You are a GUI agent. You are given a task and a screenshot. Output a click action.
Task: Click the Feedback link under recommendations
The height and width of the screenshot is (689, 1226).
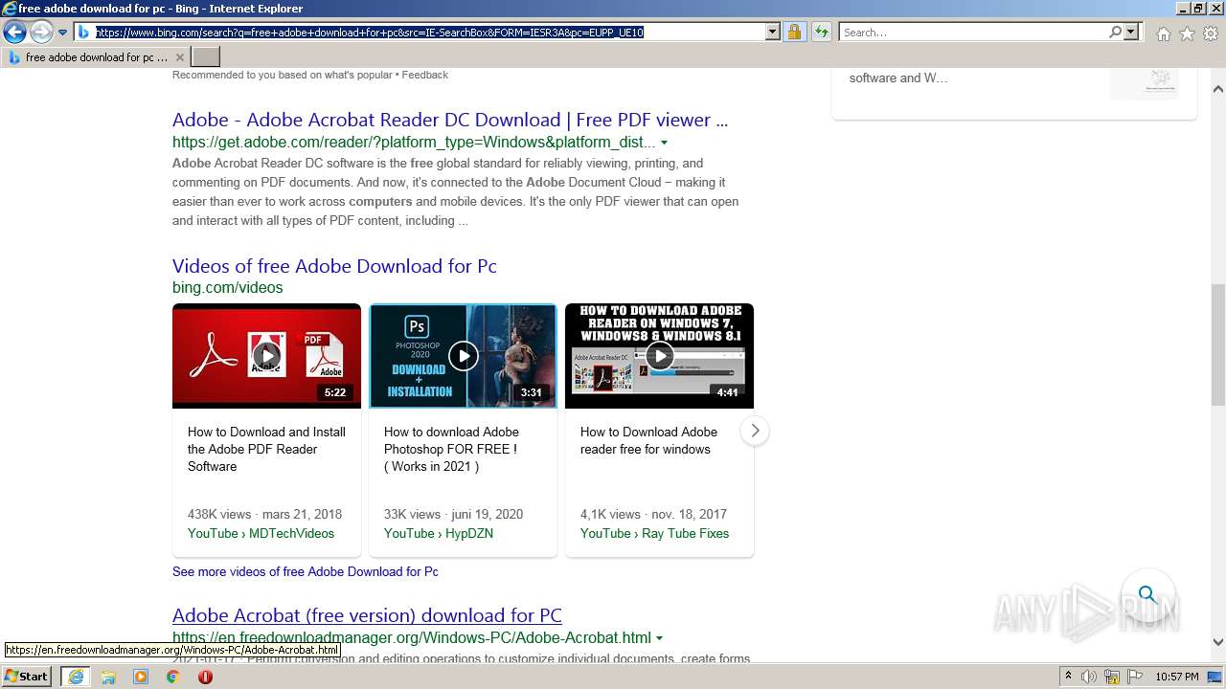(x=425, y=75)
